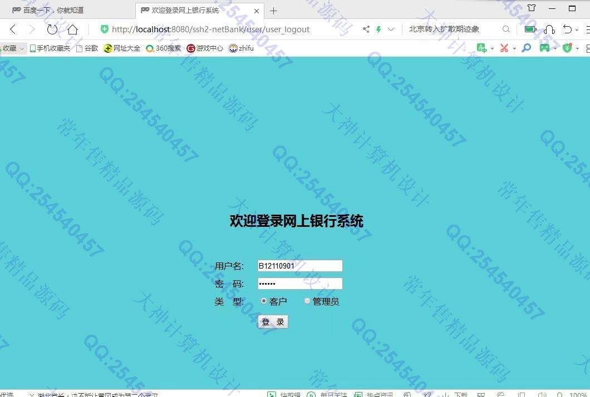Click the 欢迎登录网上银行系统 heading text
The width and height of the screenshot is (590, 397).
click(297, 221)
